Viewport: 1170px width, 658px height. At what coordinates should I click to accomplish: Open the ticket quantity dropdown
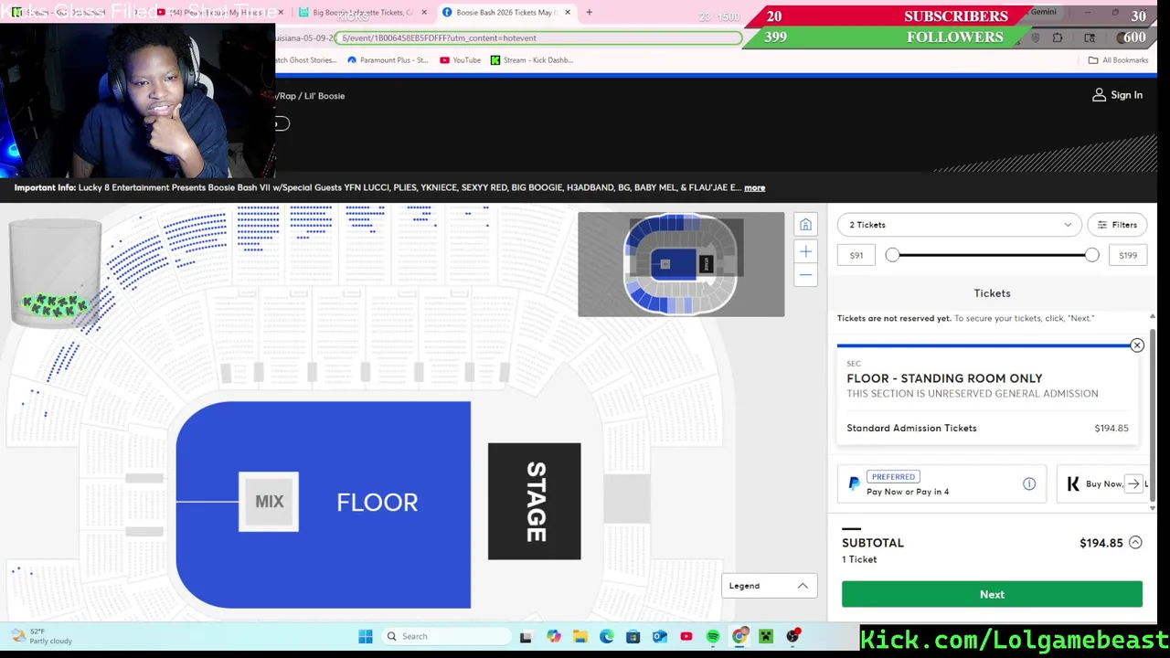tap(960, 225)
